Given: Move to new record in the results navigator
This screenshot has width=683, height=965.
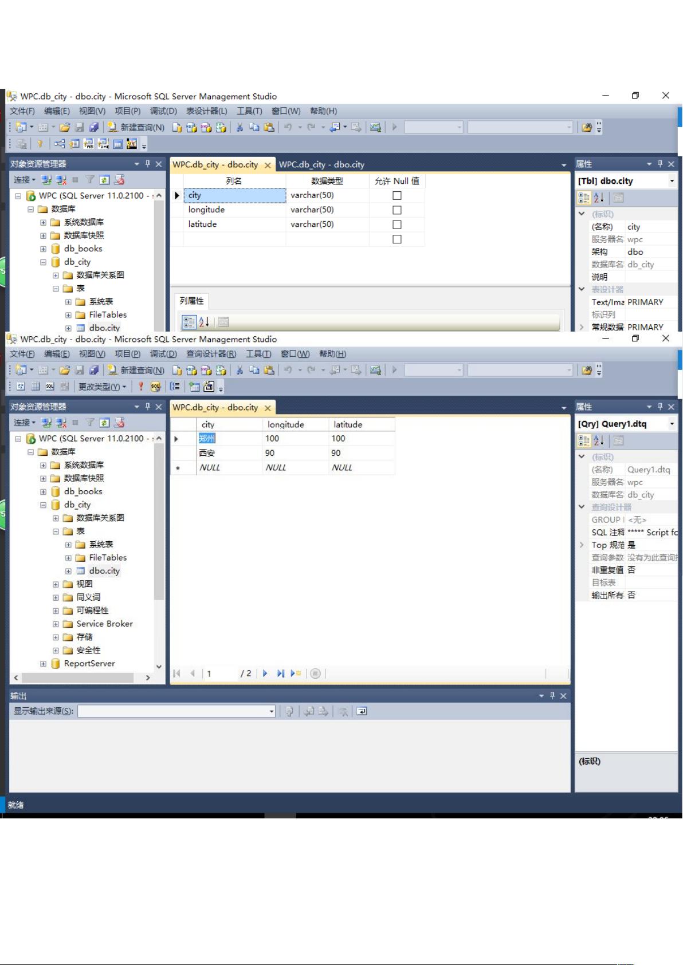Looking at the screenshot, I should click(296, 673).
